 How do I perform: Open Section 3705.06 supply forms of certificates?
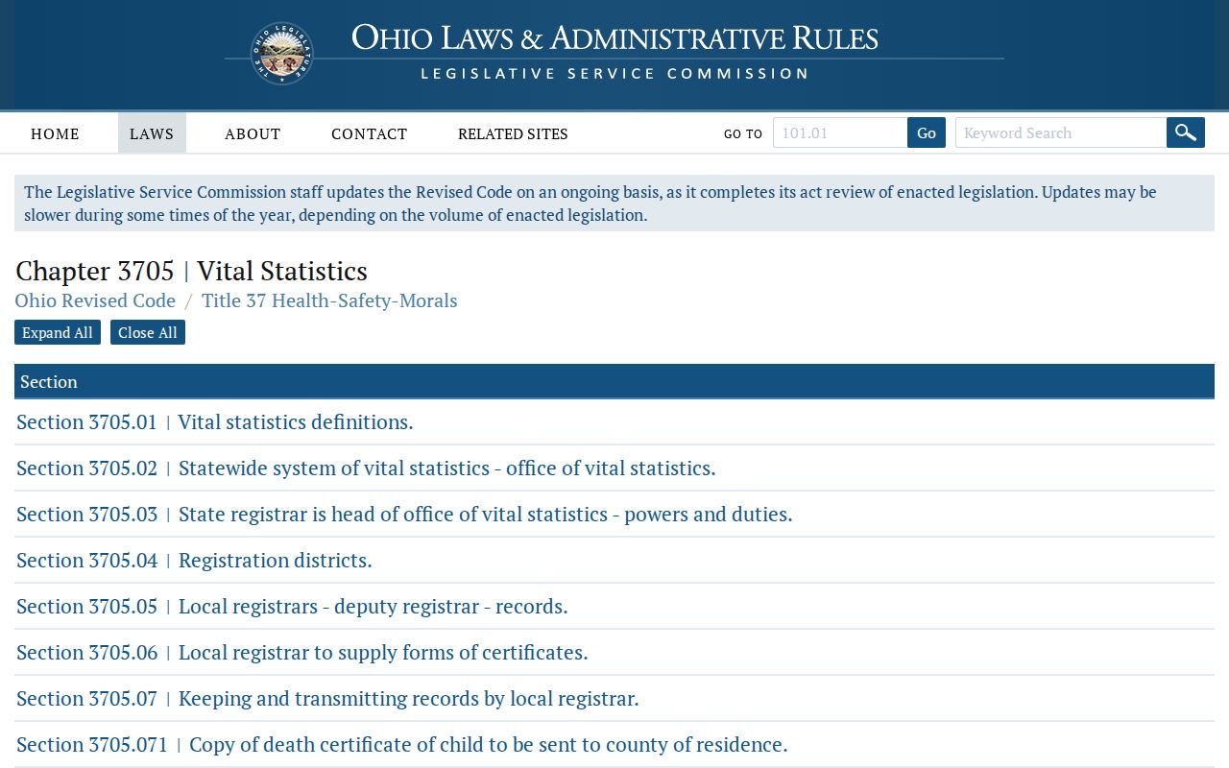click(614, 652)
